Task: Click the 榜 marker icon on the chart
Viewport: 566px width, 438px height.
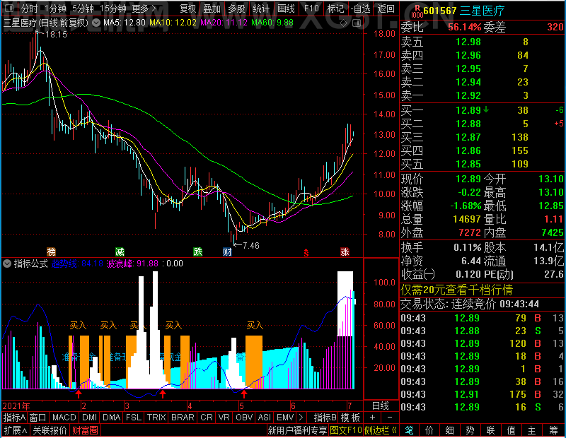Action: point(52,251)
